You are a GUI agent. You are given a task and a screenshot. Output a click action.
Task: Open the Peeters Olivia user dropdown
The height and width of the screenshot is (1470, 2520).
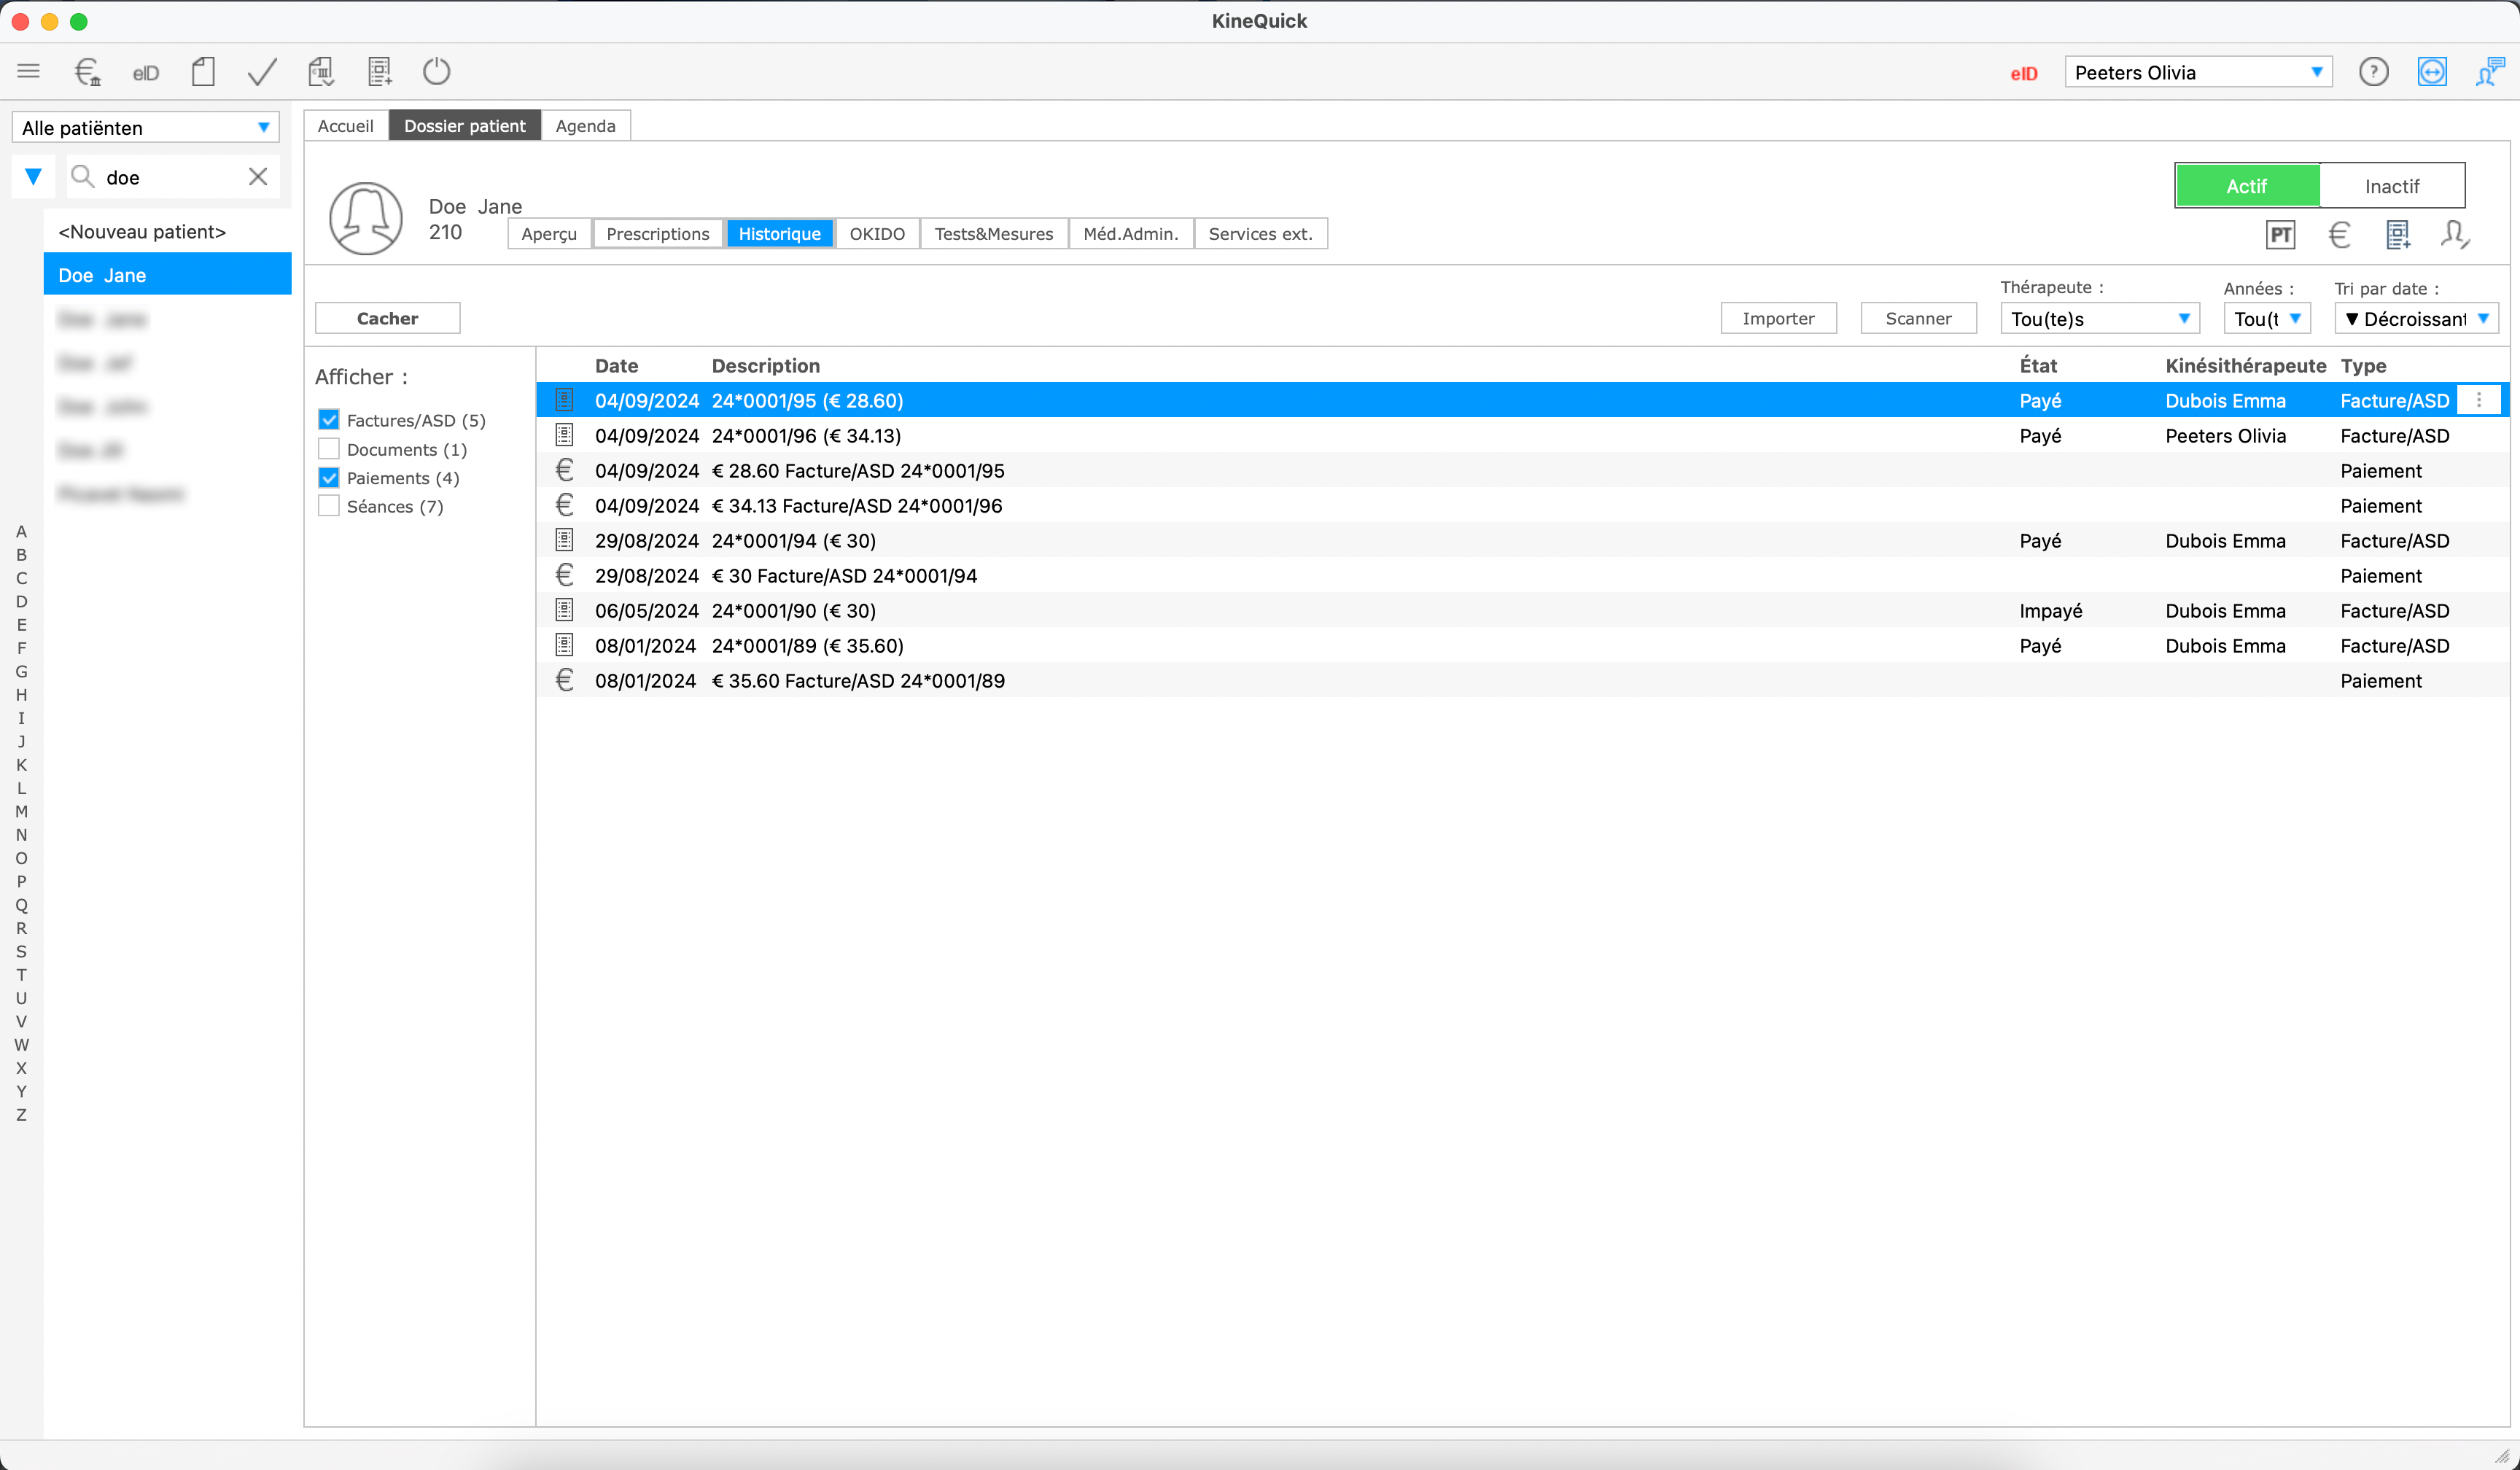[x=2198, y=72]
